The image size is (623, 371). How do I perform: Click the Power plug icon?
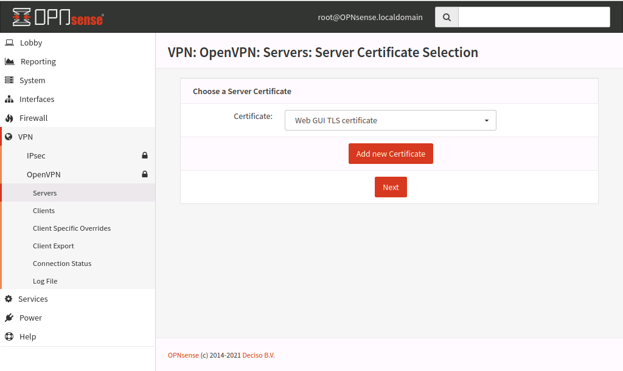coord(9,318)
